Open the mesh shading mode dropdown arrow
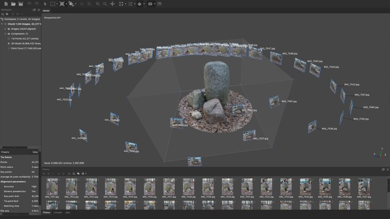The height and width of the screenshot is (219, 390). [x=144, y=4]
